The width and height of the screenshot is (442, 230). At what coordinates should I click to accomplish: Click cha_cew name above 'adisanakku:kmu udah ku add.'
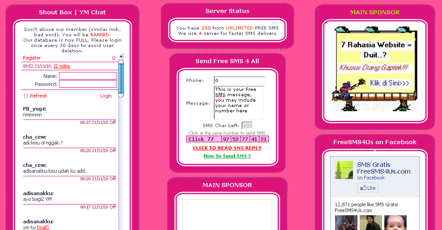(35, 165)
